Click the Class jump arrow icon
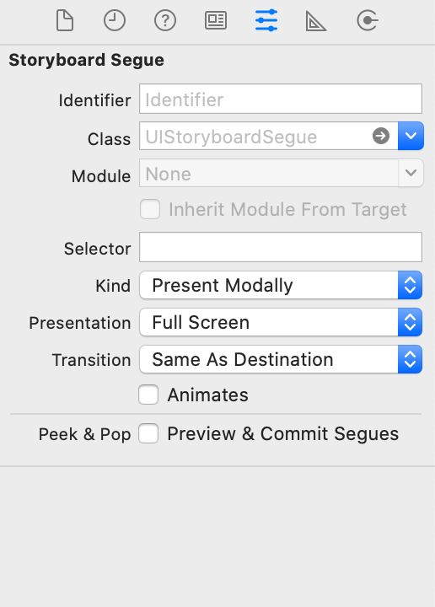Viewport: 435px width, 607px height. (x=381, y=136)
